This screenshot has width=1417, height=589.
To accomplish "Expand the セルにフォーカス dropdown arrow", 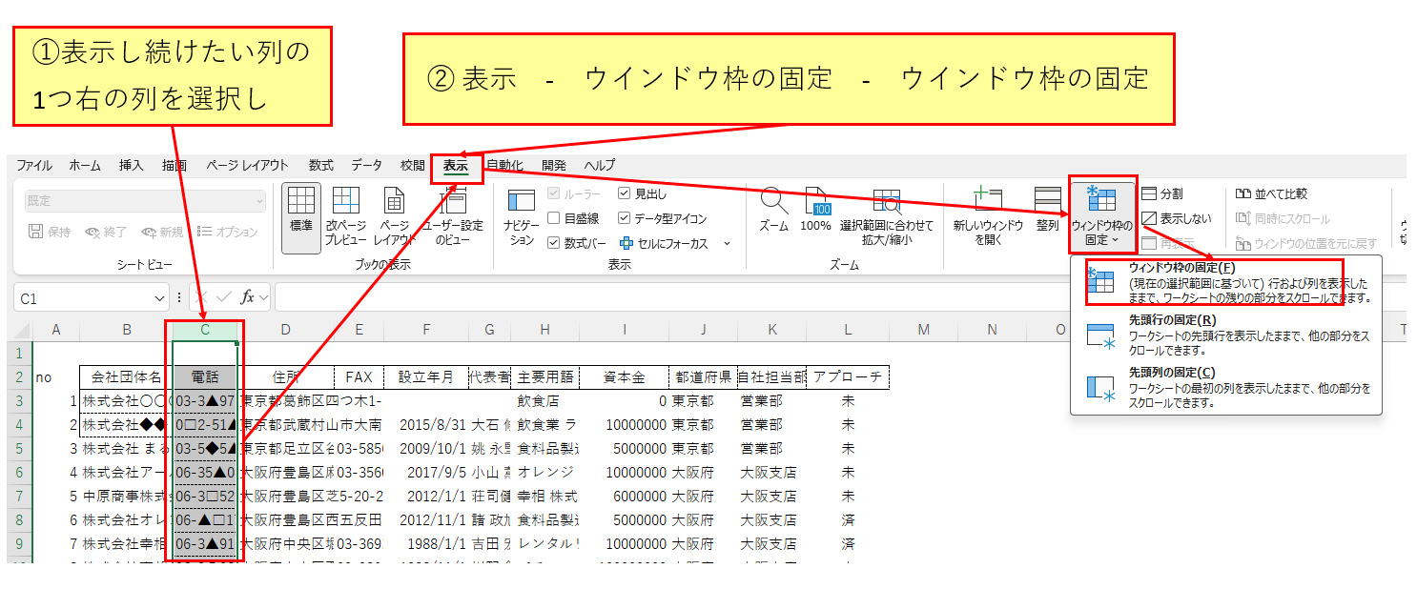I will click(727, 244).
